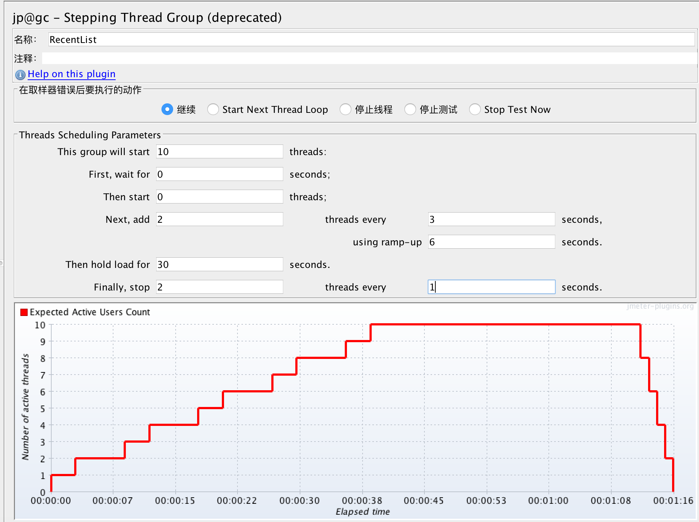Screen dimensions: 699x522
Task: Click the info icon beside Help link
Action: coord(20,75)
